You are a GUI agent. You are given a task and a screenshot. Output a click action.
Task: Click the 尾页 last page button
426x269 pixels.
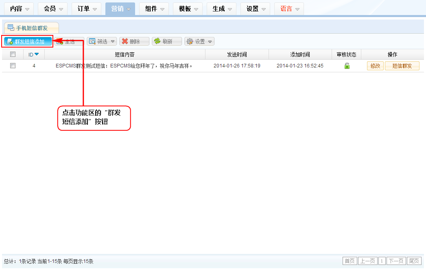pos(414,261)
